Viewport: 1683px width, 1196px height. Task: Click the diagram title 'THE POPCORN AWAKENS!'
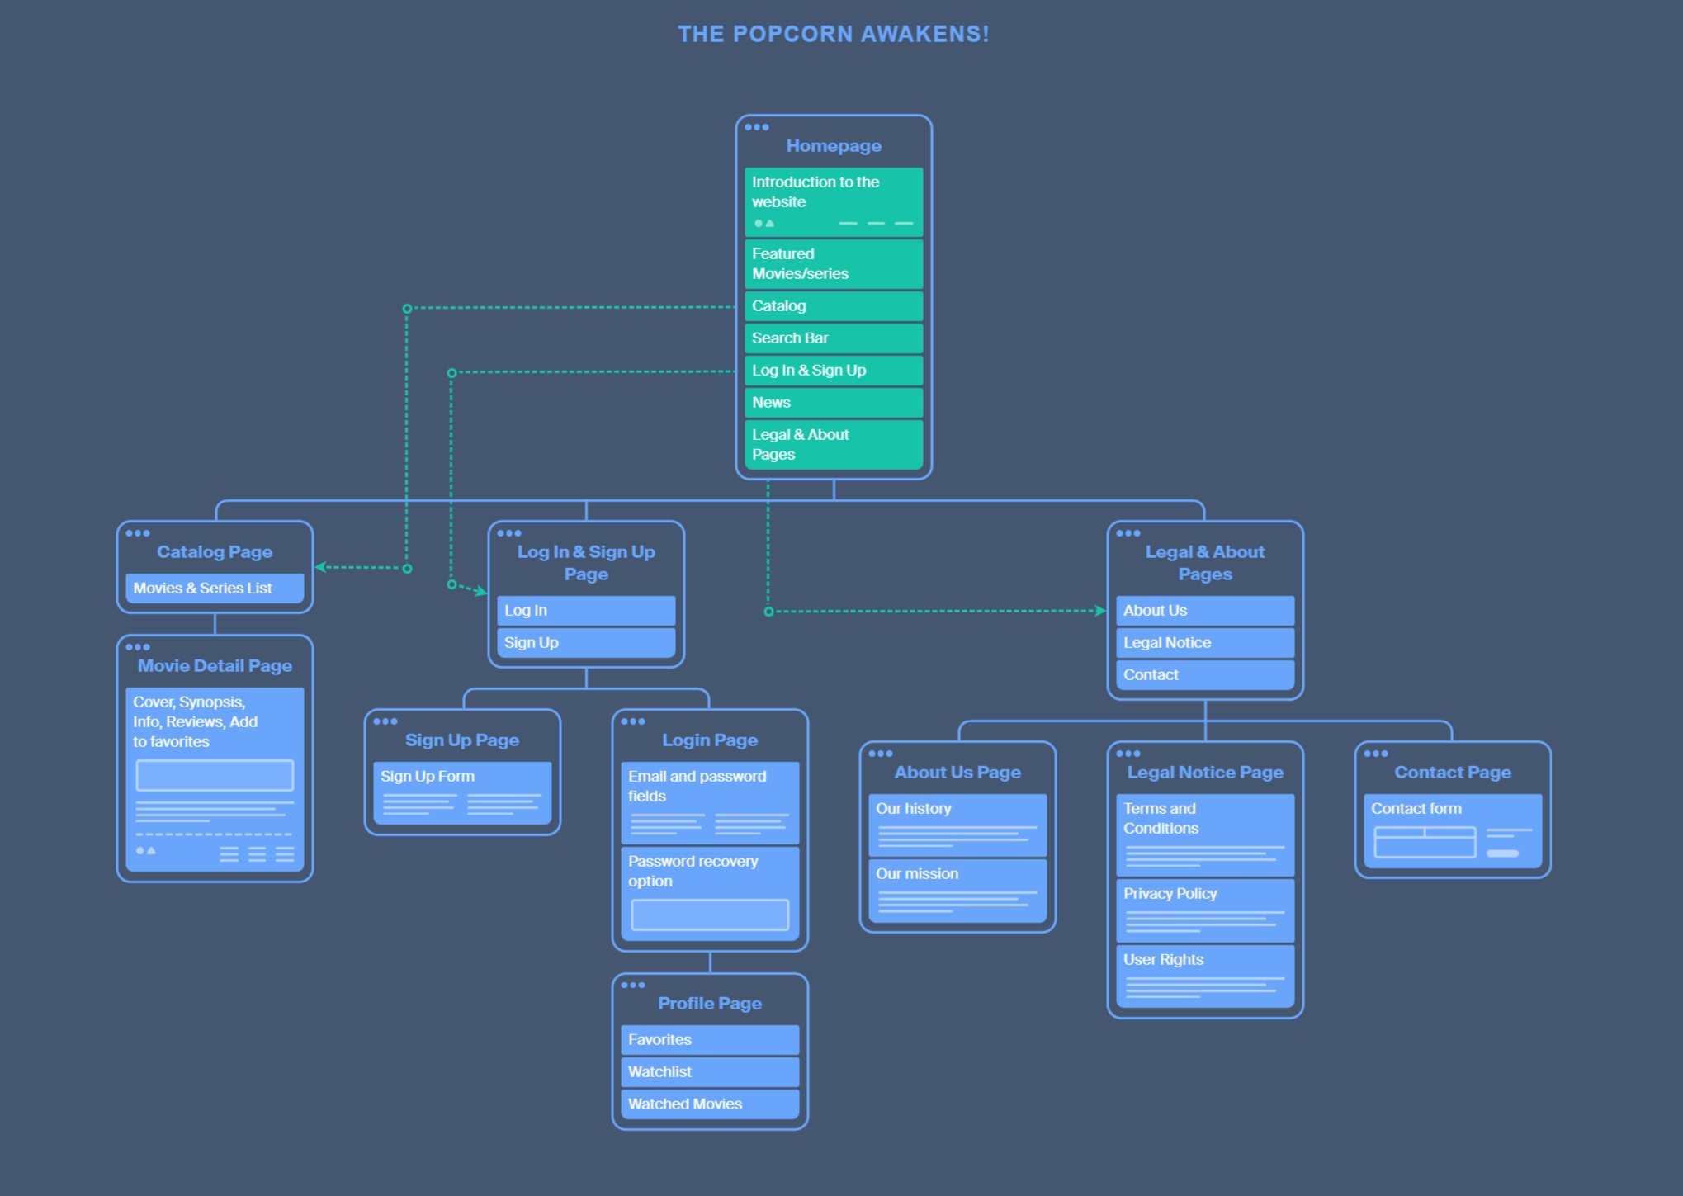point(834,34)
